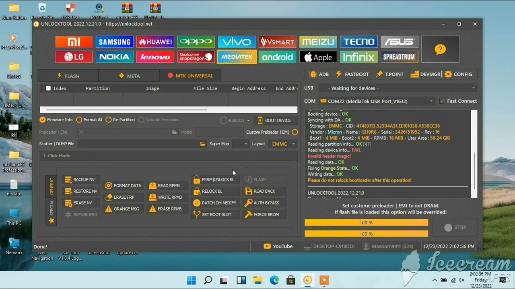515x289 pixels.
Task: Select the ASUS brand icon
Action: click(x=399, y=42)
